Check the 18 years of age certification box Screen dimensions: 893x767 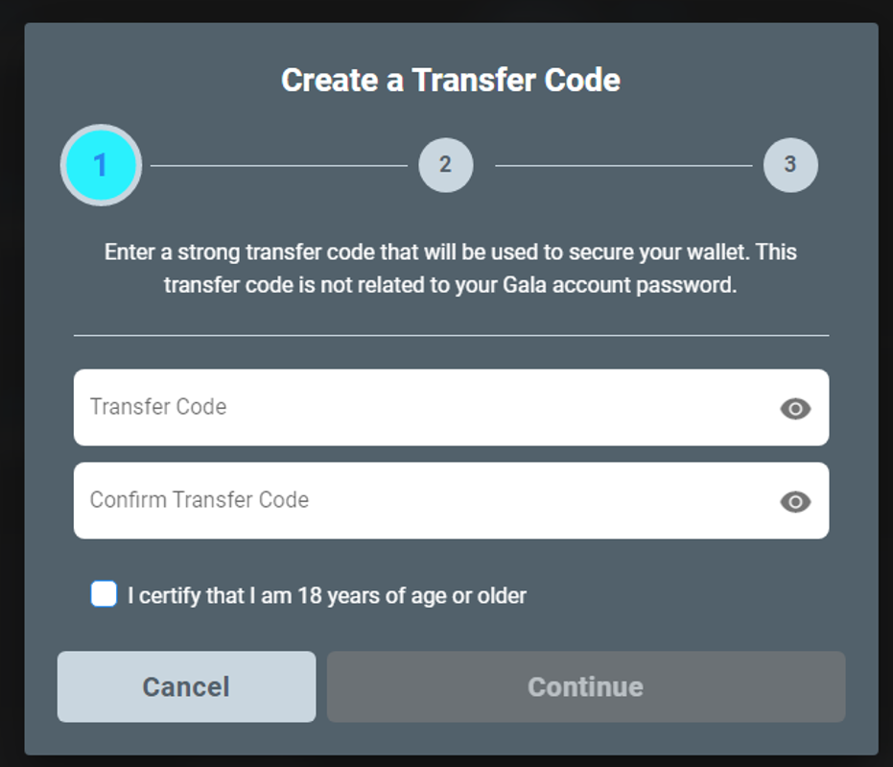[104, 594]
